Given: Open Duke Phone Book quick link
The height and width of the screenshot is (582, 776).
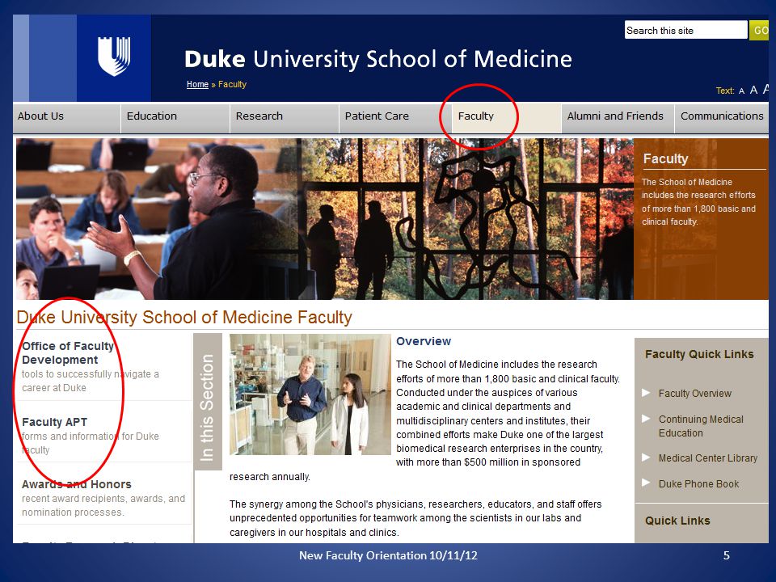Looking at the screenshot, I should pos(698,484).
